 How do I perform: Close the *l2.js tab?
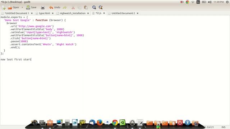[x=104, y=13]
